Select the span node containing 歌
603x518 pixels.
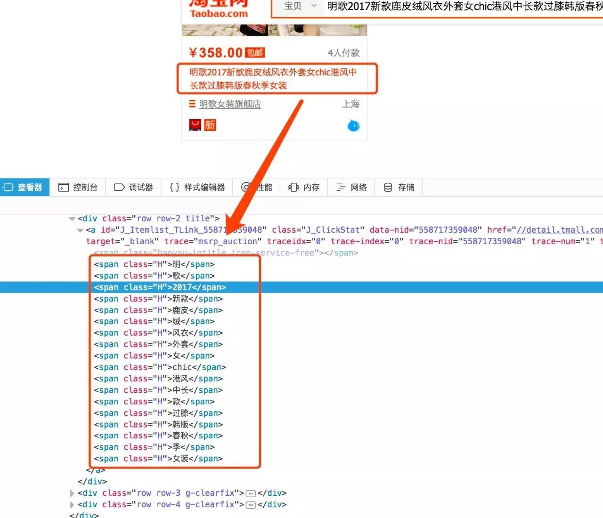[x=154, y=276]
